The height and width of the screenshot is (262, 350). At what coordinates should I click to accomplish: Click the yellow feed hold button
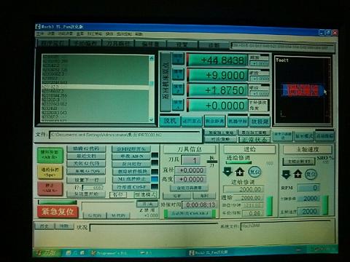point(50,172)
